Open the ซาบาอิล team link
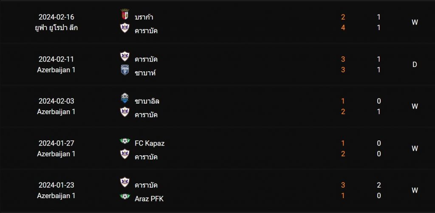Screen dimensions: 435x213 (147, 101)
